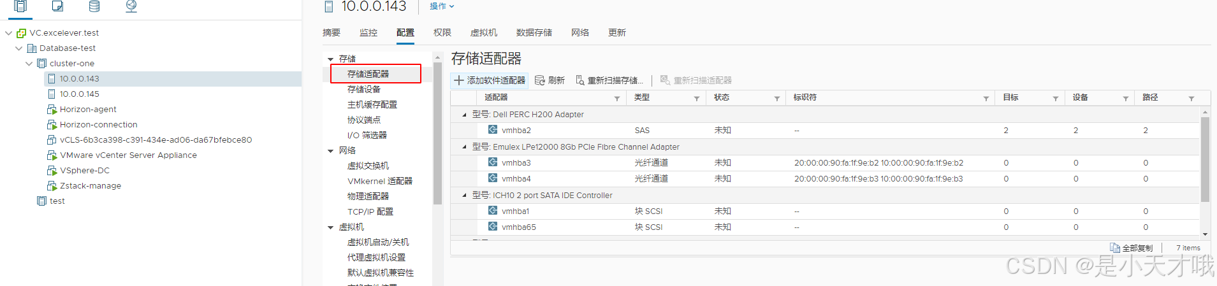
Task: Open 虚拟机启动/关机 settings page
Action: tap(378, 242)
